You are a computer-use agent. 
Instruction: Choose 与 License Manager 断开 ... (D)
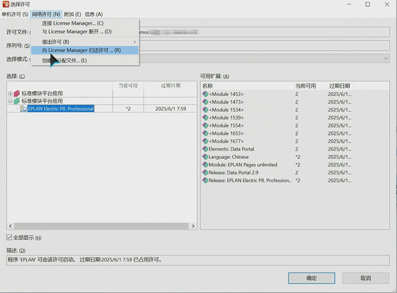click(x=85, y=31)
